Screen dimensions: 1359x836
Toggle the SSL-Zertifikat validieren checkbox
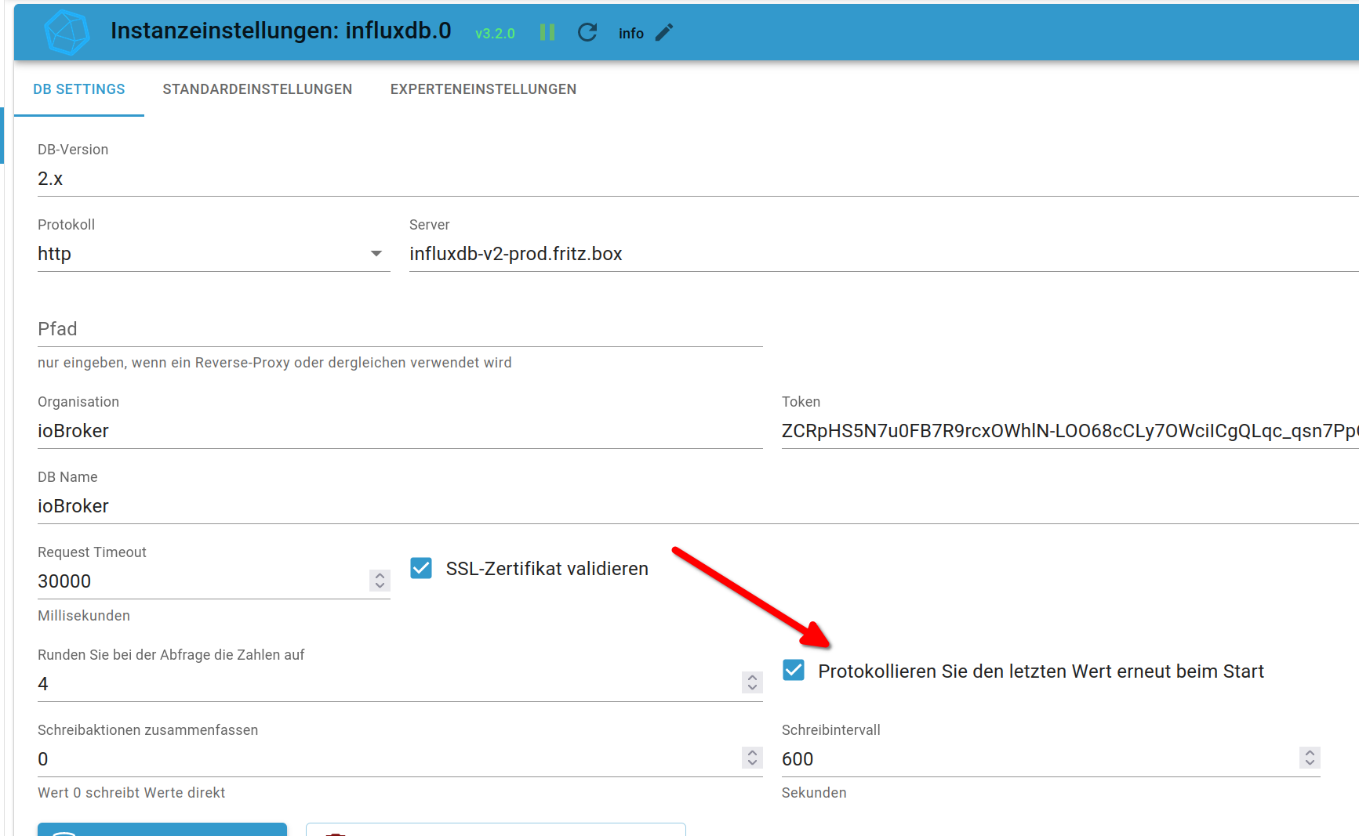pos(421,568)
